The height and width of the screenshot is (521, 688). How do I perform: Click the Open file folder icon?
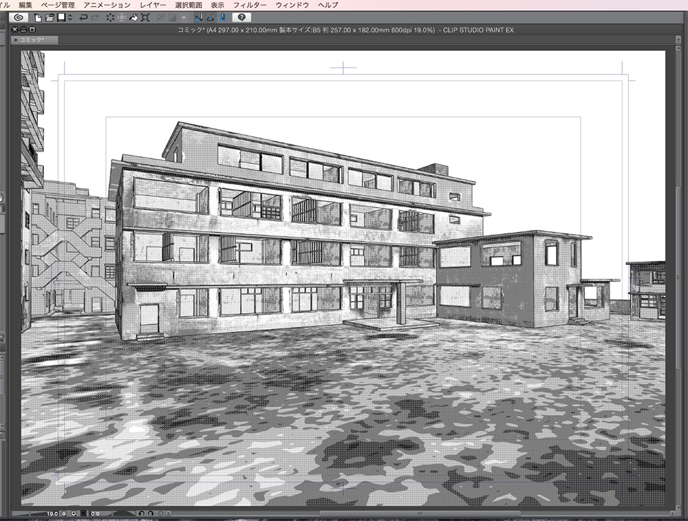point(50,18)
